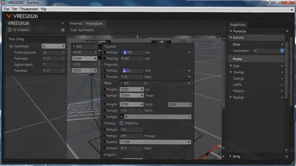This screenshot has width=296, height=166.
Task: Open the dropdown arrow at the right of the 100 row
Action: coord(189,52)
